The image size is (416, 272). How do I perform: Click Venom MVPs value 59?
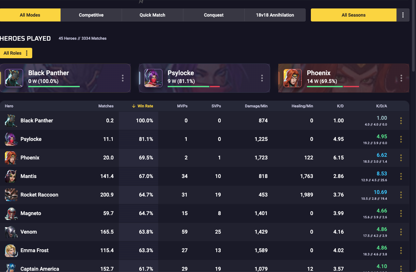[x=185, y=232]
